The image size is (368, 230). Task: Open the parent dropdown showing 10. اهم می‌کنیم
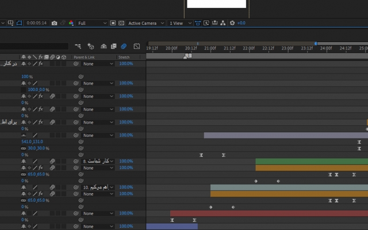pyautogui.click(x=98, y=187)
